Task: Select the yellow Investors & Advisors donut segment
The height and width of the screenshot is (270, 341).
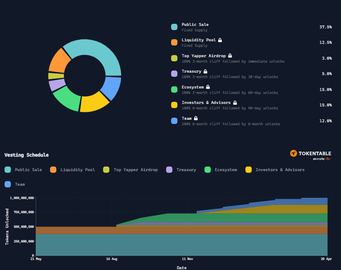Action: pos(94,103)
